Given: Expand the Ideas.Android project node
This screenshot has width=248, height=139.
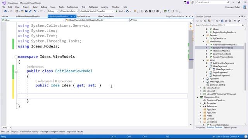Looking at the screenshot, I should tap(200, 88).
